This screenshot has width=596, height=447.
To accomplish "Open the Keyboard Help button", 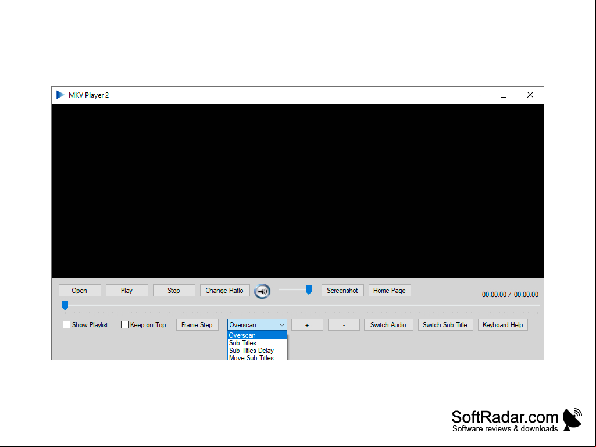I will [x=503, y=324].
